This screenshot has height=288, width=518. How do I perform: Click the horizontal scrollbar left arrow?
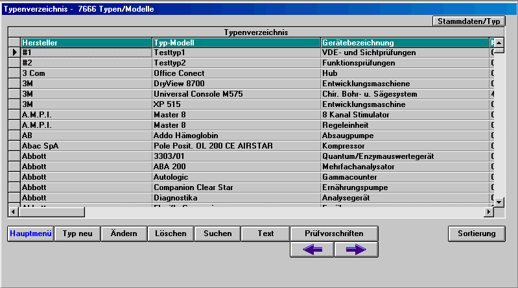13,211
